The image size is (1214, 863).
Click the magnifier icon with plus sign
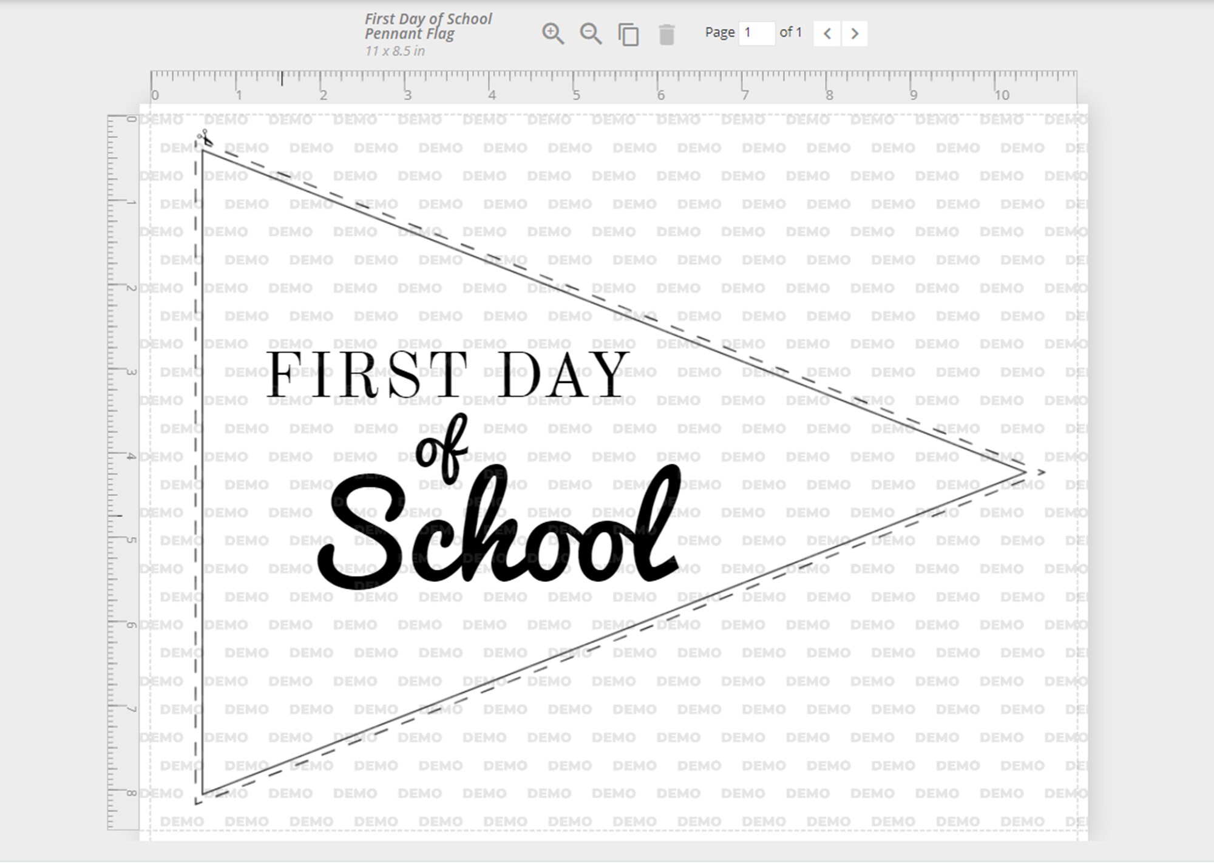[x=554, y=35]
